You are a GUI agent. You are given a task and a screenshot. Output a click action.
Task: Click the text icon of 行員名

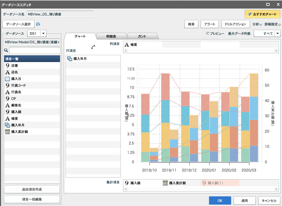[7, 92]
